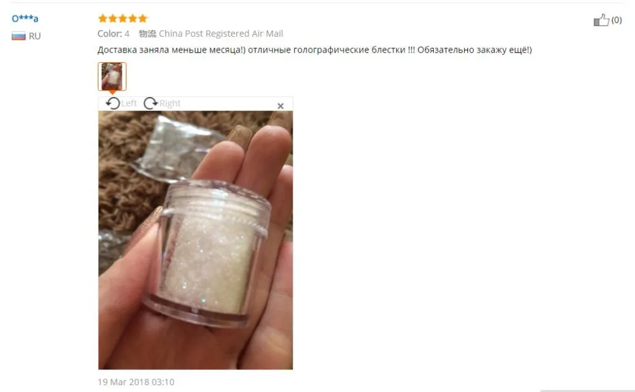
Task: Click the Russian flag icon
Action: pos(18,36)
